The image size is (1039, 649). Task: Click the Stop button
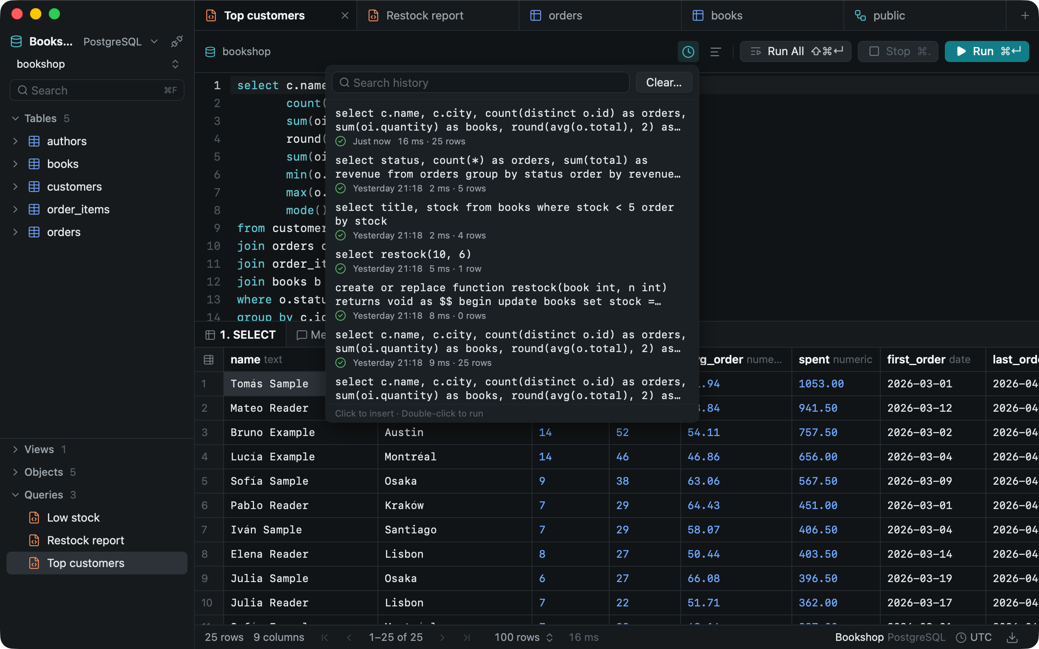tap(898, 52)
